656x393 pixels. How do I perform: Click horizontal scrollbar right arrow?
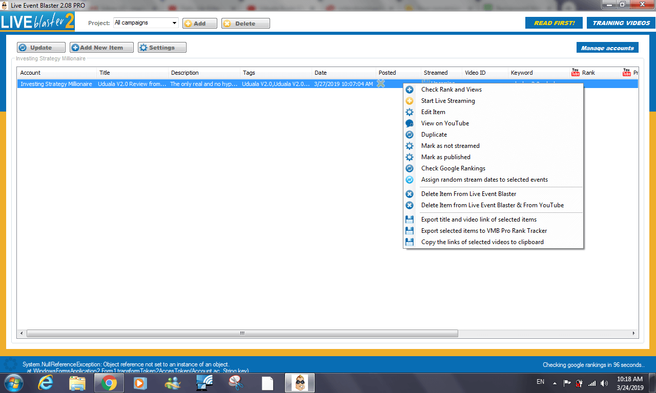click(634, 333)
